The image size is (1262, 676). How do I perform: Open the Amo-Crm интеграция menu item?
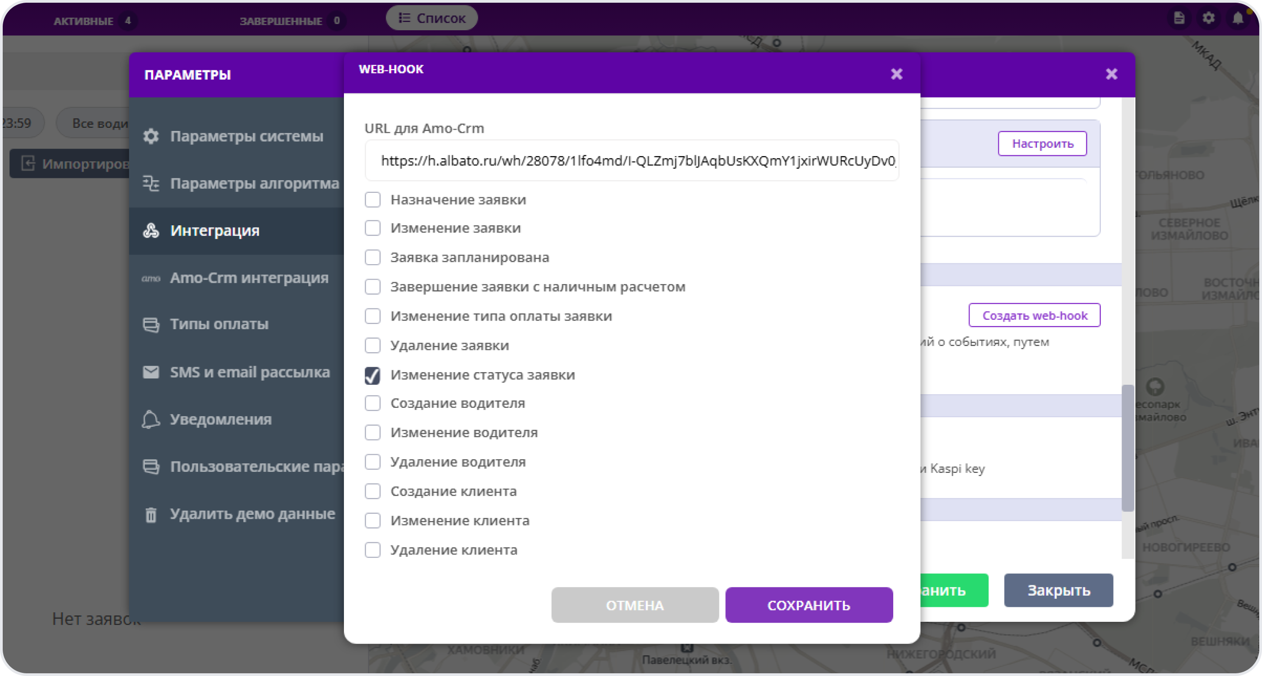click(x=249, y=278)
